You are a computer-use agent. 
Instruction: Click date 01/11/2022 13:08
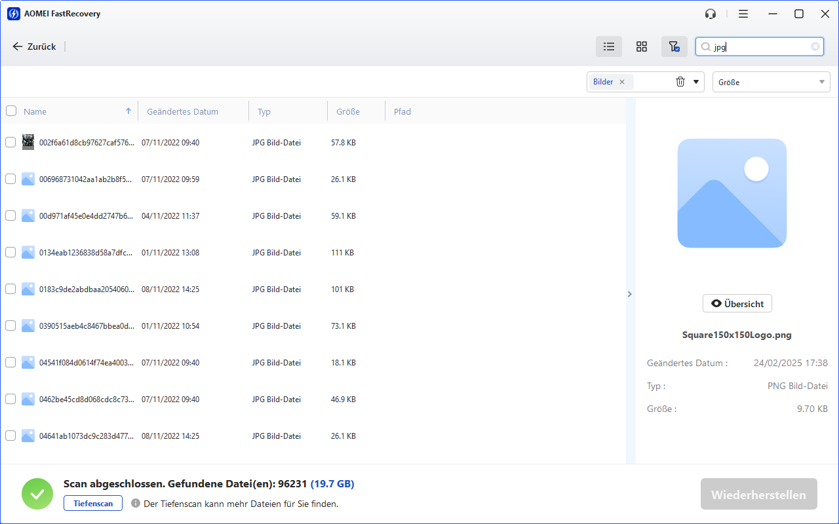(x=170, y=252)
